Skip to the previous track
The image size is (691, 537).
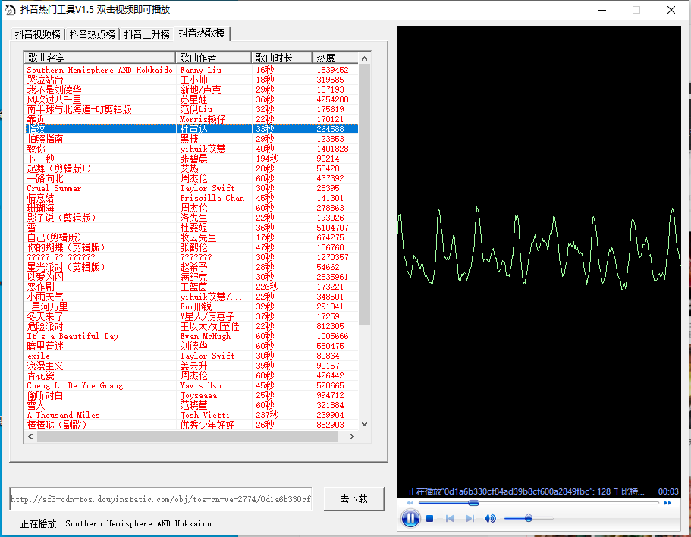coord(450,519)
